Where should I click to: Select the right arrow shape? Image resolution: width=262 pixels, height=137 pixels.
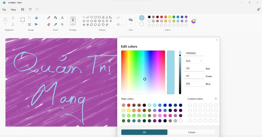pos(95,21)
